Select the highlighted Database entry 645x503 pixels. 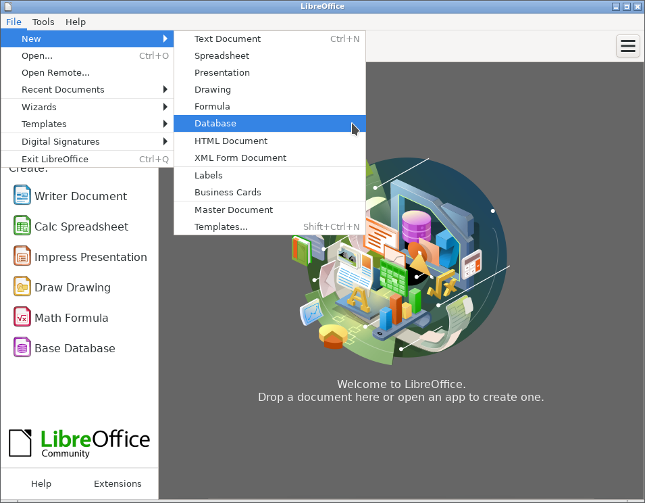pyautogui.click(x=269, y=124)
